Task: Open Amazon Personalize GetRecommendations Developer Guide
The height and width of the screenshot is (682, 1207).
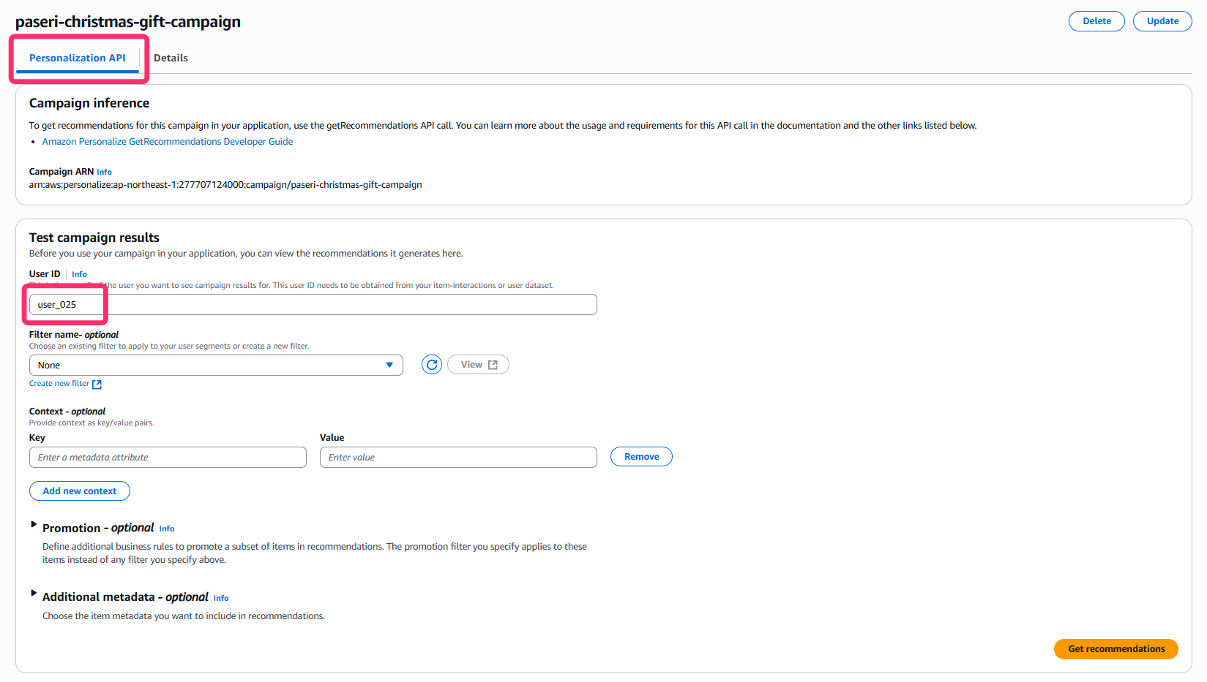Action: (x=168, y=142)
